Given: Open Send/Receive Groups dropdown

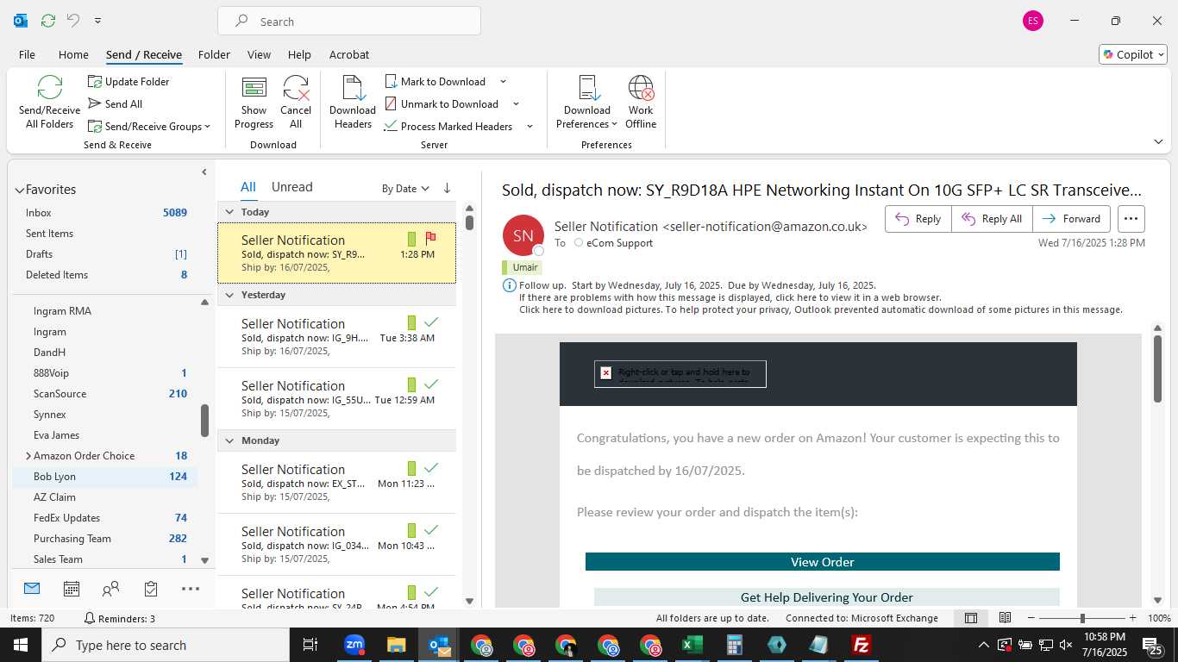Looking at the screenshot, I should tap(148, 127).
